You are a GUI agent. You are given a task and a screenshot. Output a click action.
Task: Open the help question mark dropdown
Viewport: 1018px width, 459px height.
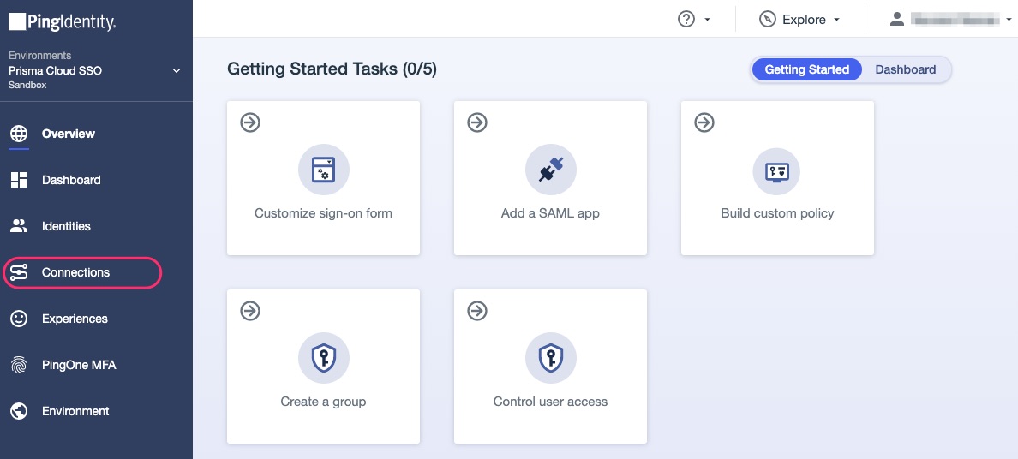click(694, 19)
